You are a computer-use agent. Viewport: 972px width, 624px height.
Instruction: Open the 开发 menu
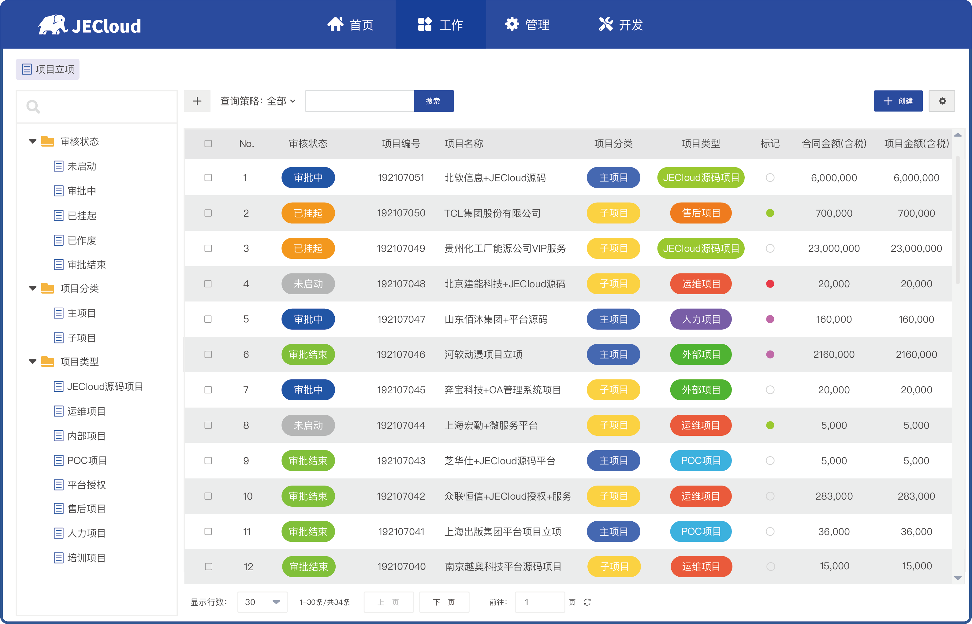621,25
